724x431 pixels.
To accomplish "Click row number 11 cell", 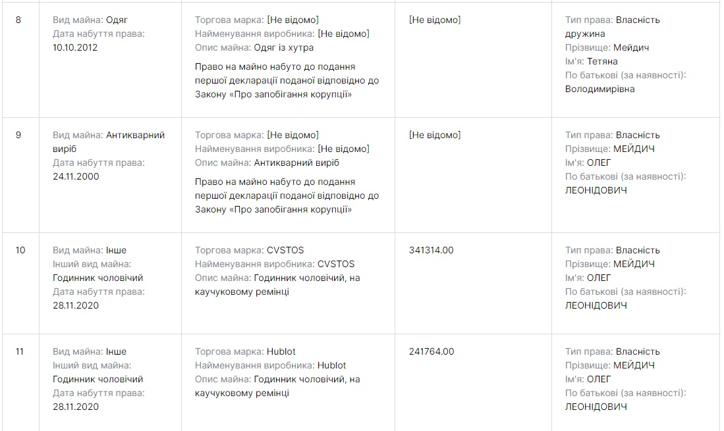I will click(x=20, y=351).
